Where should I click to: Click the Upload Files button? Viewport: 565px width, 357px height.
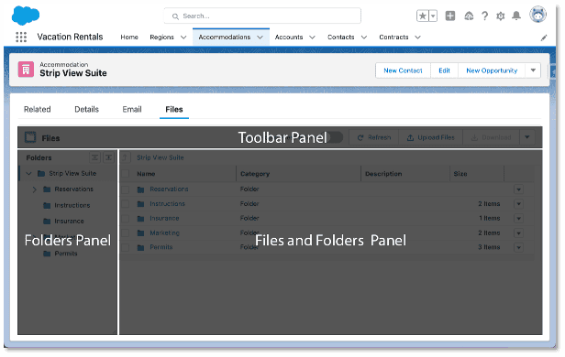[430, 137]
